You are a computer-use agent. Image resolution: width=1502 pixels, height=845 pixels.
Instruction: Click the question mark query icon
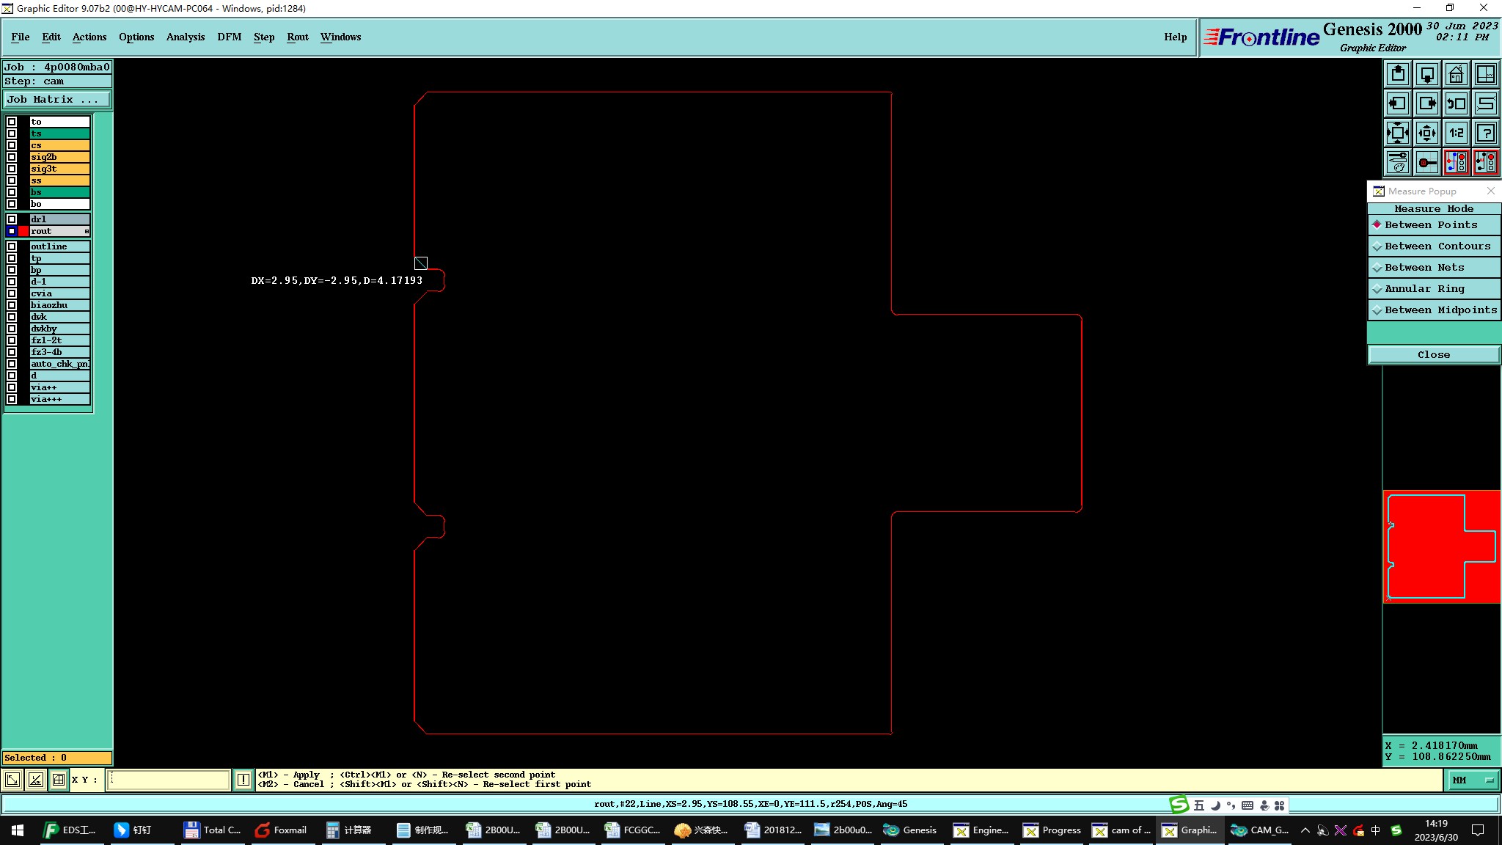click(x=1485, y=133)
